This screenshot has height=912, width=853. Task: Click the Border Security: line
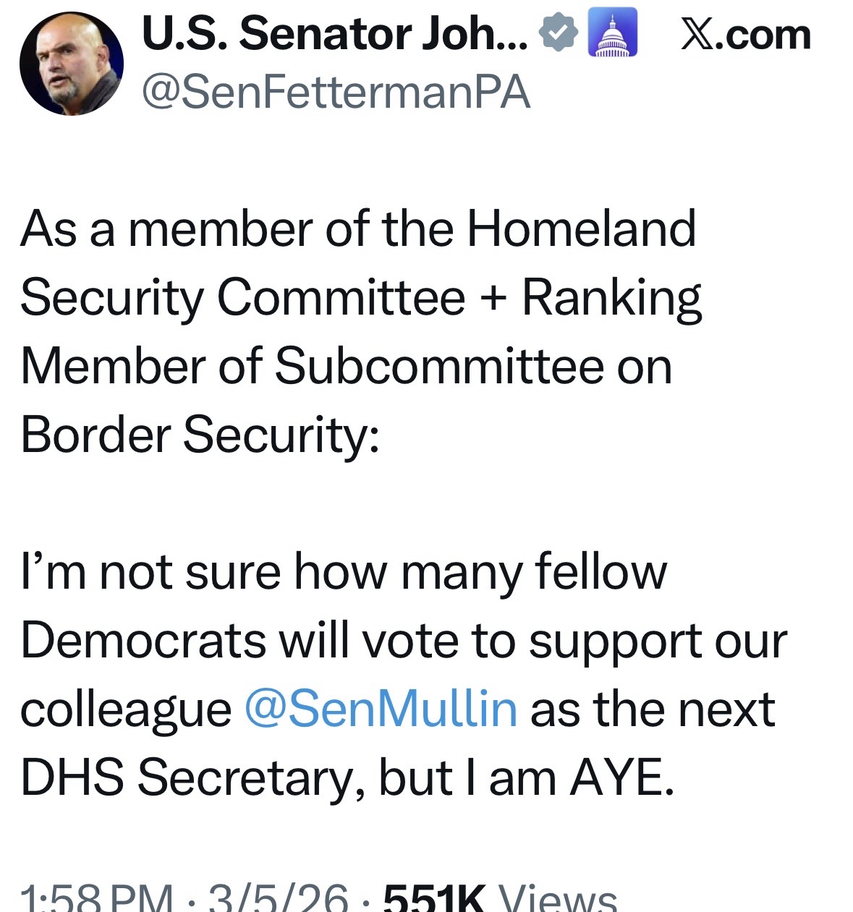200,435
